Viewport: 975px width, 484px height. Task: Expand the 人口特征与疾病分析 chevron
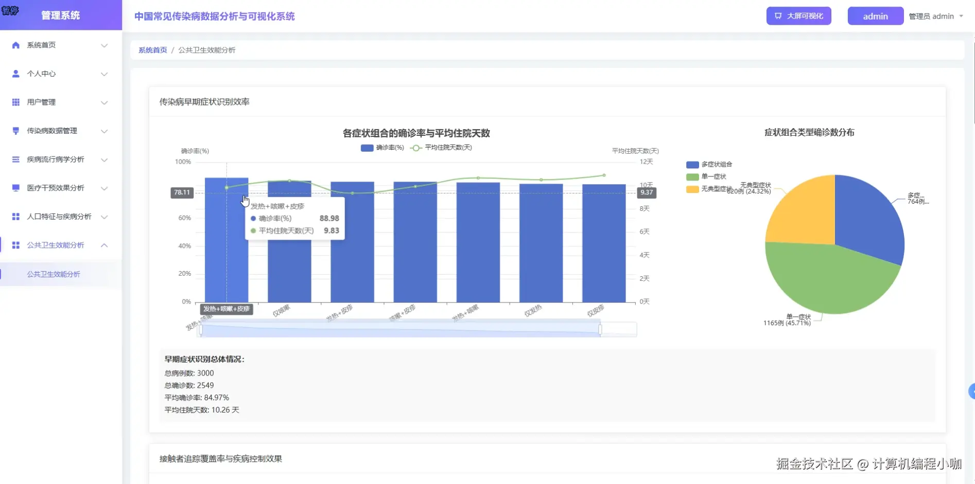(105, 217)
